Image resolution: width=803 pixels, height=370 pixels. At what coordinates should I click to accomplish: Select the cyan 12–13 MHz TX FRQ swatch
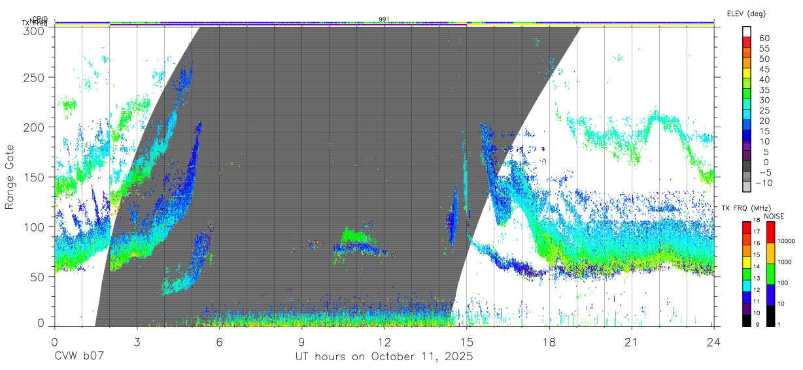click(x=746, y=285)
